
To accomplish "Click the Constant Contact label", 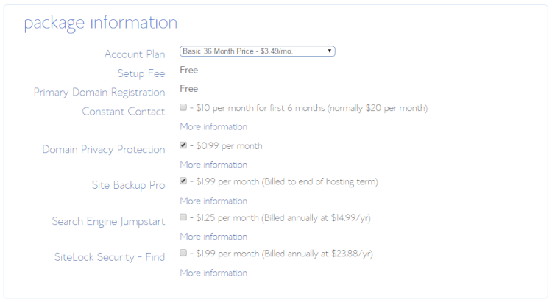I will pos(124,112).
